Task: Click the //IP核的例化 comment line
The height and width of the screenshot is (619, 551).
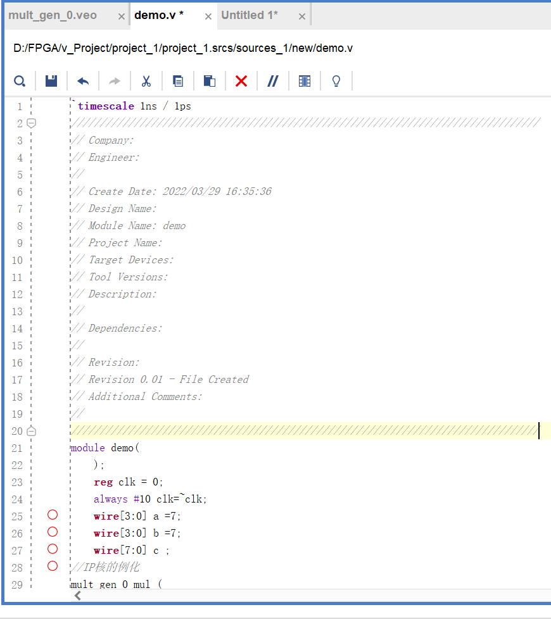Action: 105,567
